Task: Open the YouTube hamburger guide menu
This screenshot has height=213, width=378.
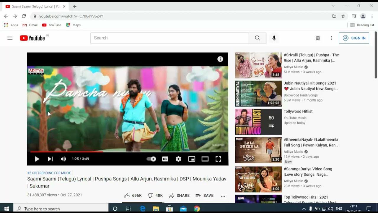Action: 10,38
